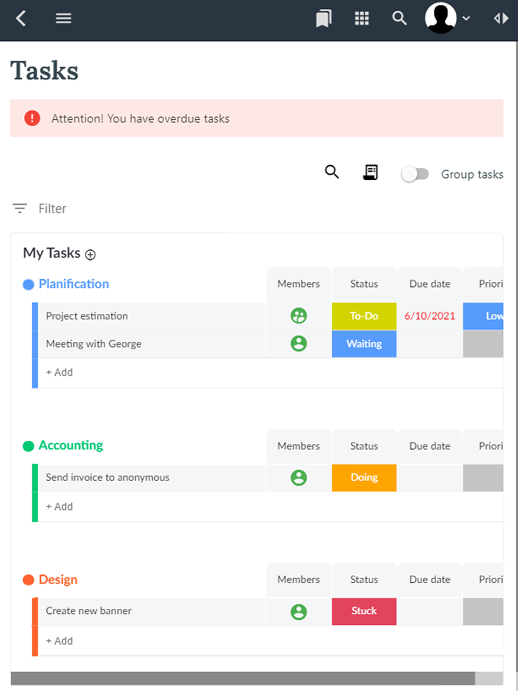Click members icon for Project estimation

coord(299,315)
